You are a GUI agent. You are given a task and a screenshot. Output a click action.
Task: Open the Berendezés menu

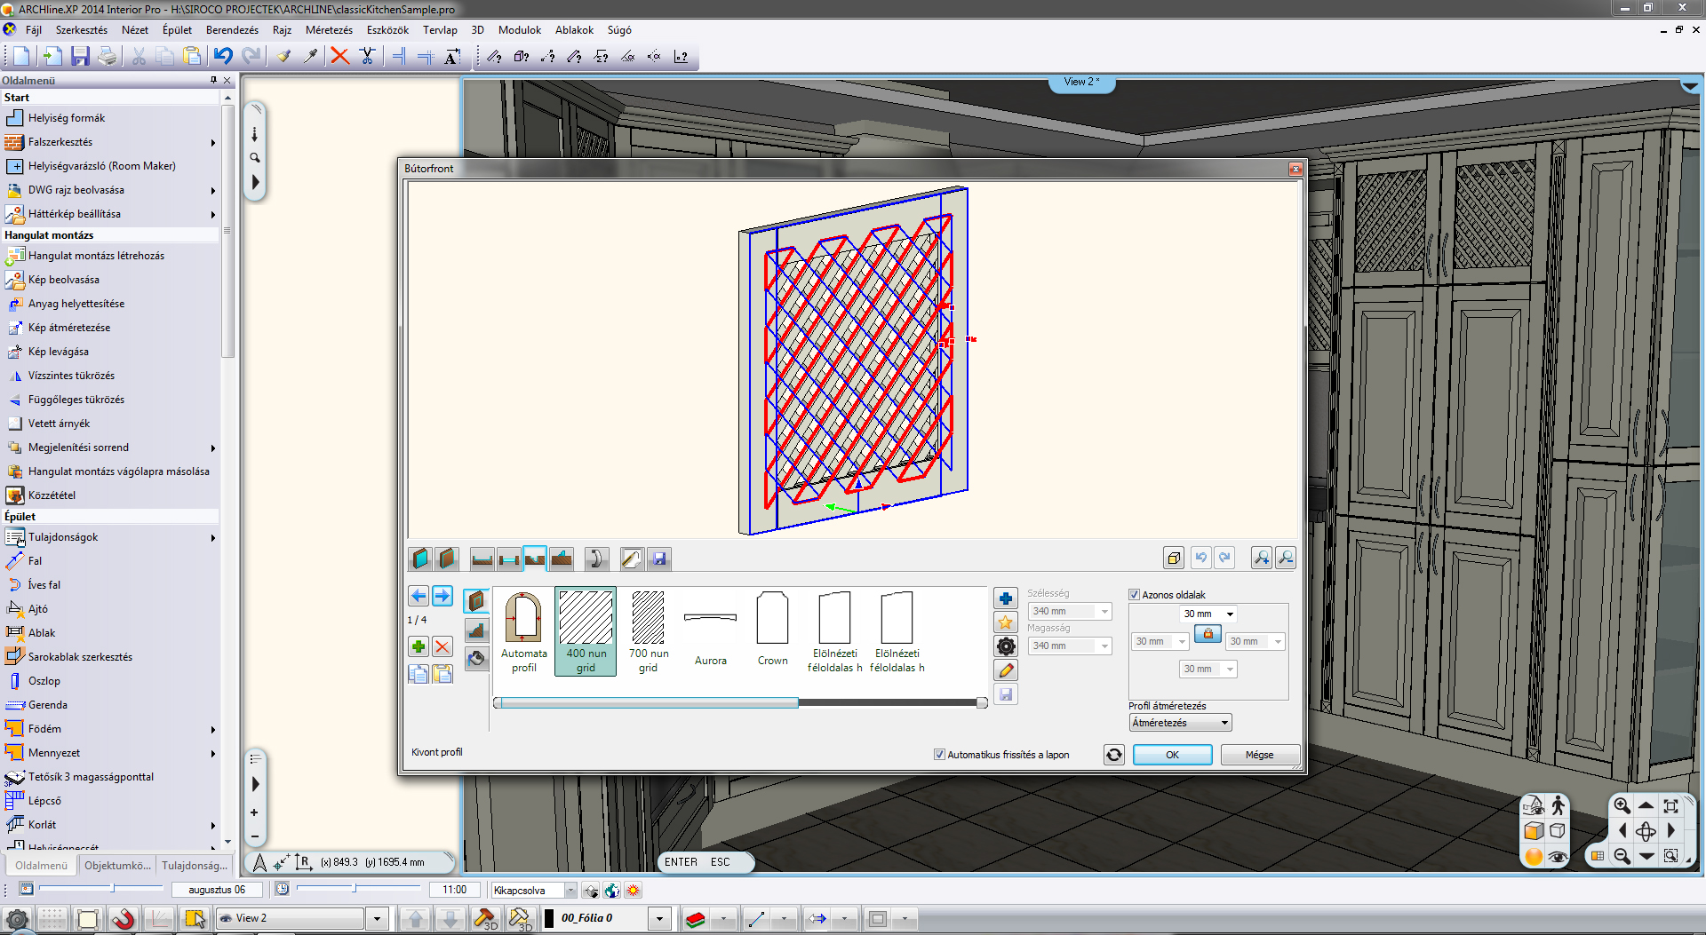coord(232,30)
